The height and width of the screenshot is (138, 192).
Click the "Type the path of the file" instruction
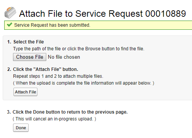(79, 49)
